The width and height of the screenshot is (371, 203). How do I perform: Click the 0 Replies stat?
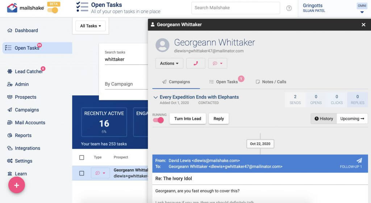tap(358, 99)
